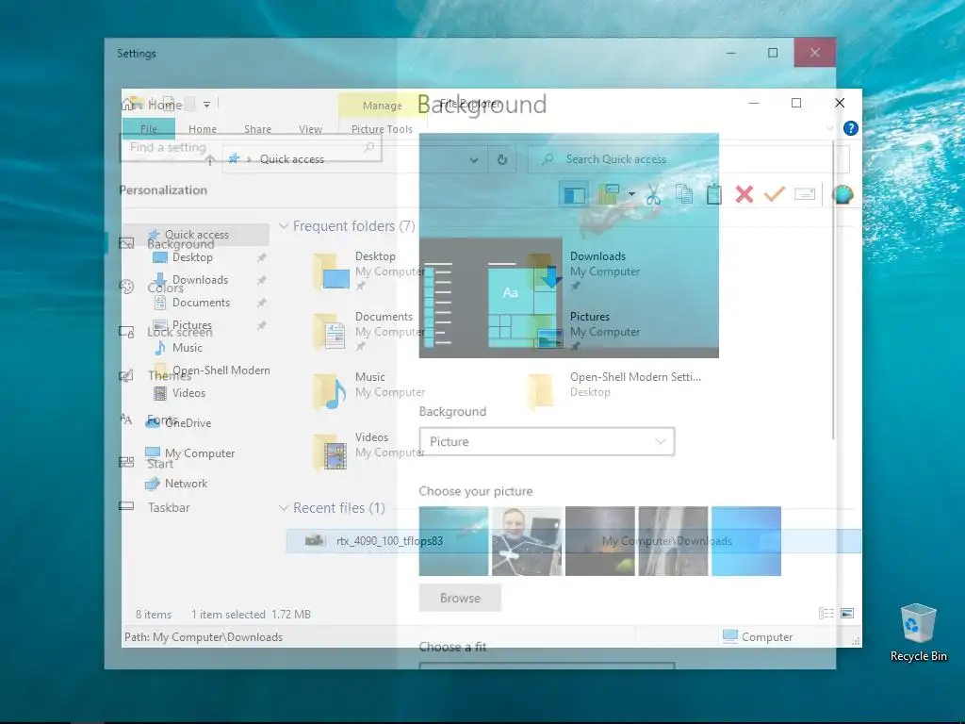Open the blue Help question mark icon
The image size is (965, 724).
click(x=851, y=128)
